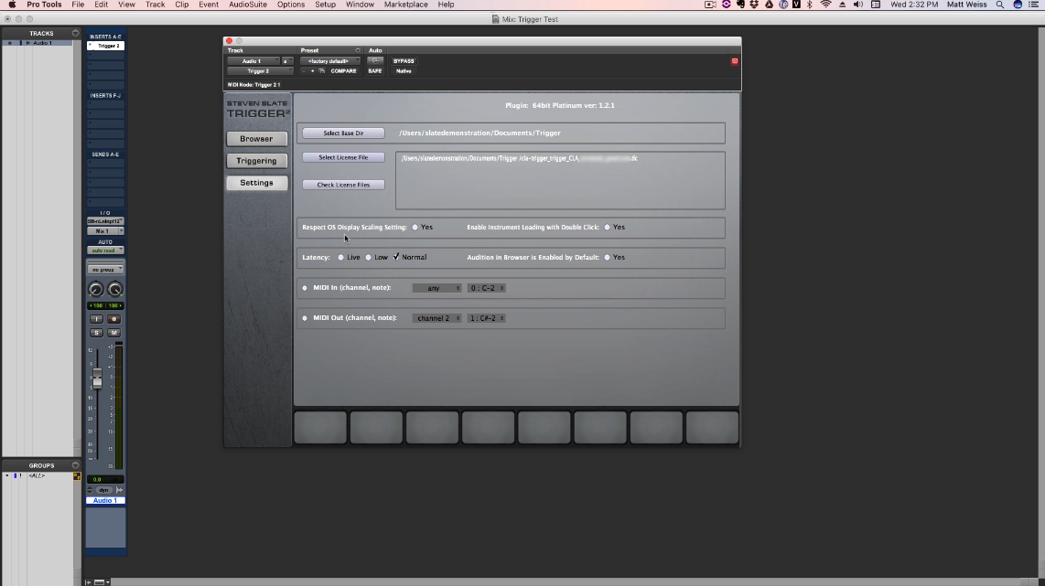
Task: Click the previous preset minus button
Action: point(304,71)
